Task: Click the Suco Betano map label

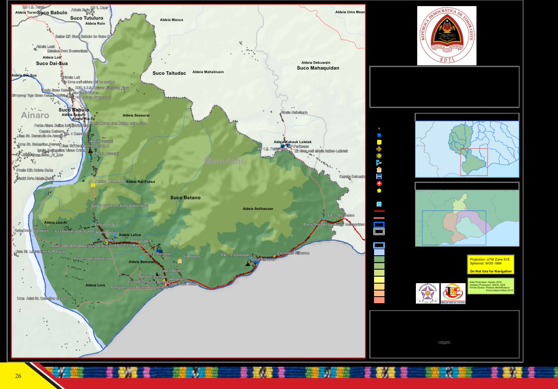Action: [185, 198]
